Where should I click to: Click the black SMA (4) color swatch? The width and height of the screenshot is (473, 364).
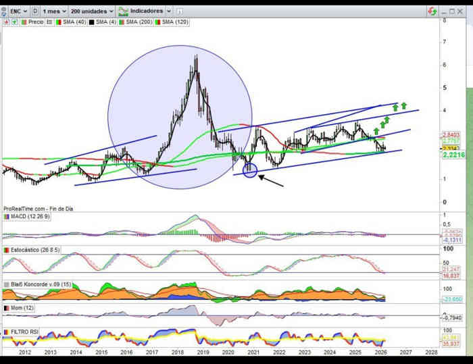click(x=90, y=22)
